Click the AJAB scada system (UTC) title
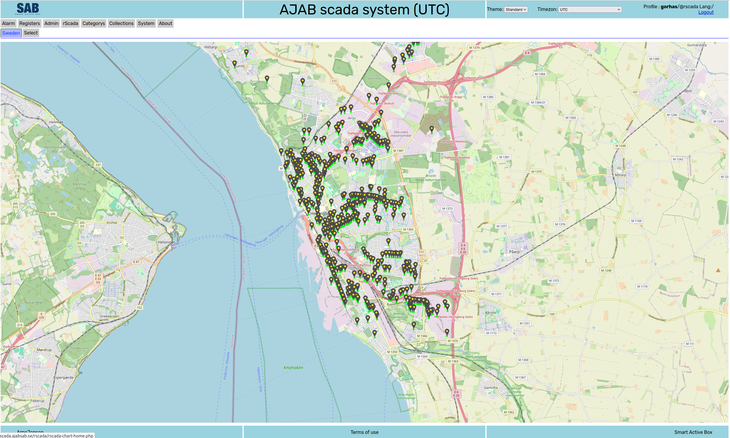 tap(364, 9)
